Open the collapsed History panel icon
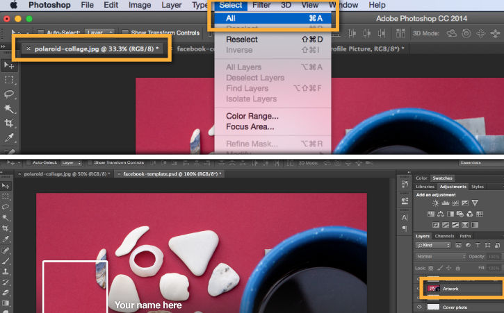504x313 pixels. pos(405,184)
